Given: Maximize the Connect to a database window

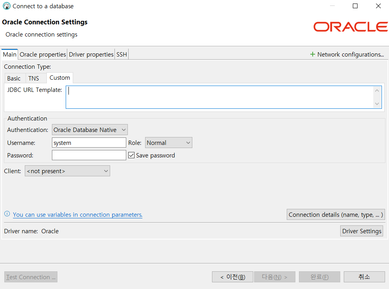Looking at the screenshot, I should click(x=355, y=6).
